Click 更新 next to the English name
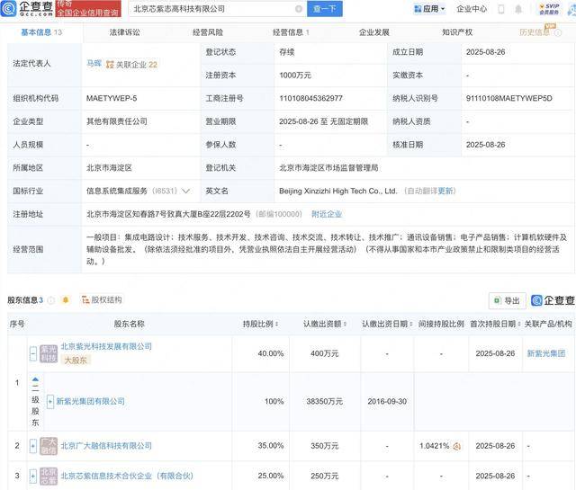Viewport: 576px width, 490px height. [445, 191]
